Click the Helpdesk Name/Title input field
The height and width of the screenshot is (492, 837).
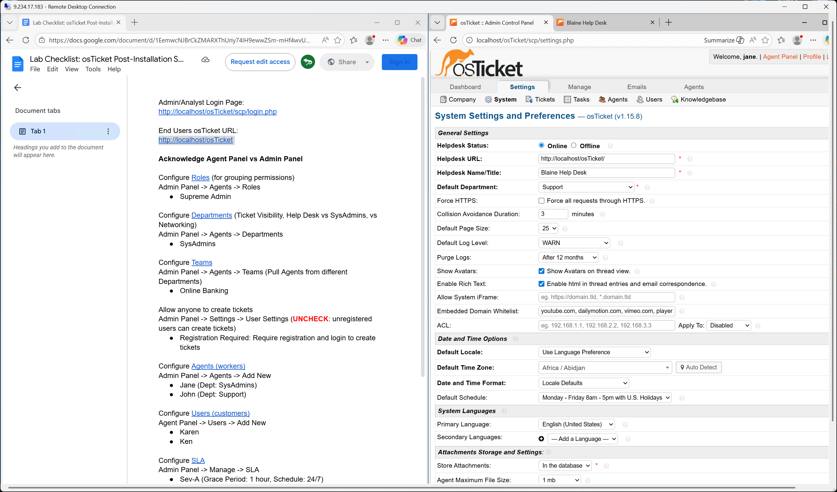tap(606, 173)
